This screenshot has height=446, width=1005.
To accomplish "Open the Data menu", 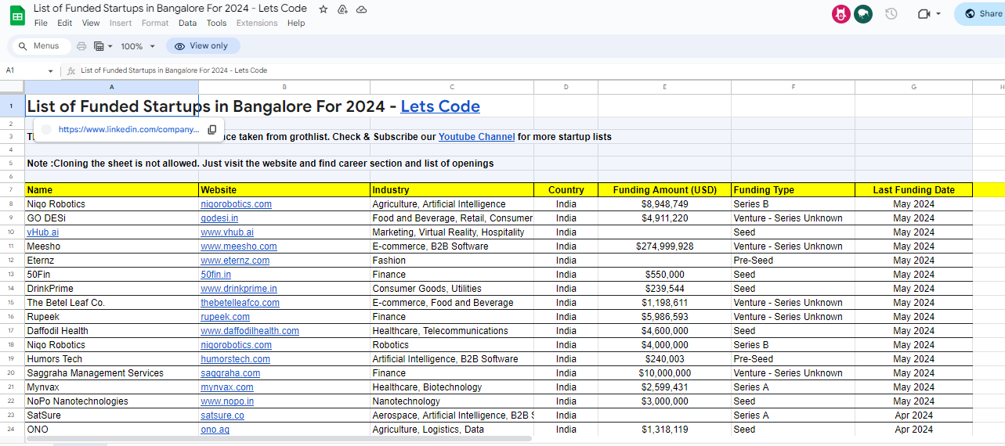I will pyautogui.click(x=187, y=23).
